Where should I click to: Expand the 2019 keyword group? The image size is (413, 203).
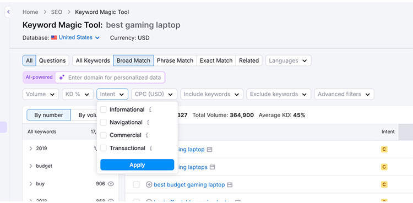[30, 149]
